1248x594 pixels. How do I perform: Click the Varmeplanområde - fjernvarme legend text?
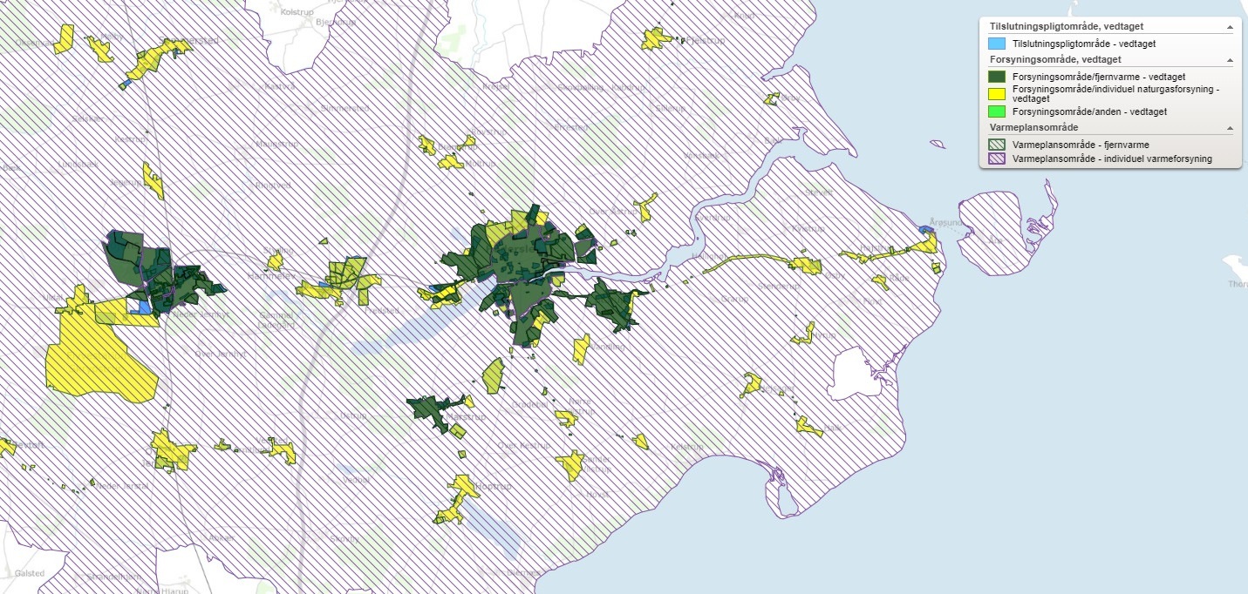pyautogui.click(x=1074, y=145)
